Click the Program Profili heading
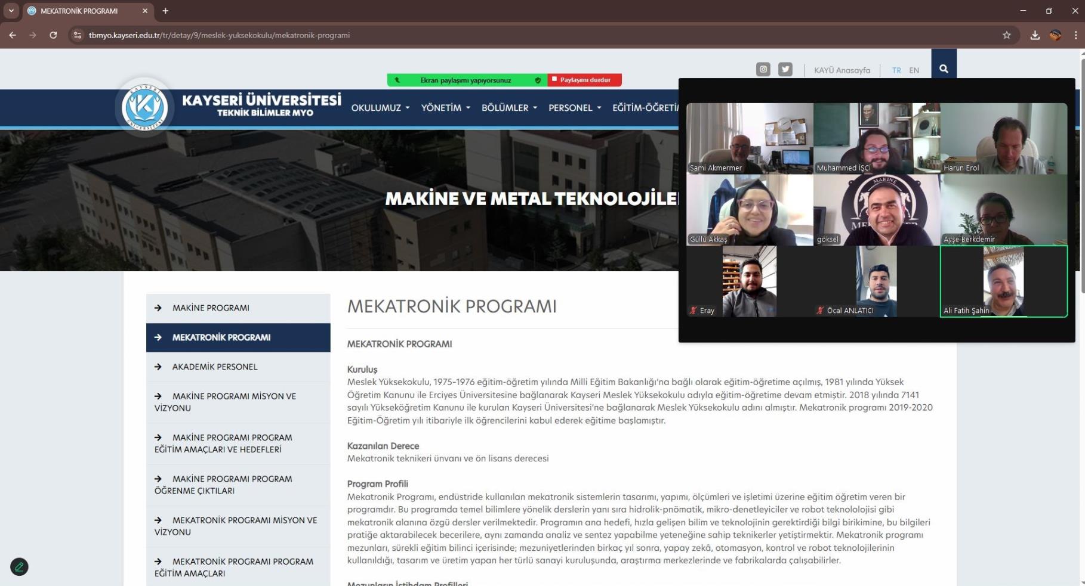This screenshot has width=1085, height=586. pos(378,484)
